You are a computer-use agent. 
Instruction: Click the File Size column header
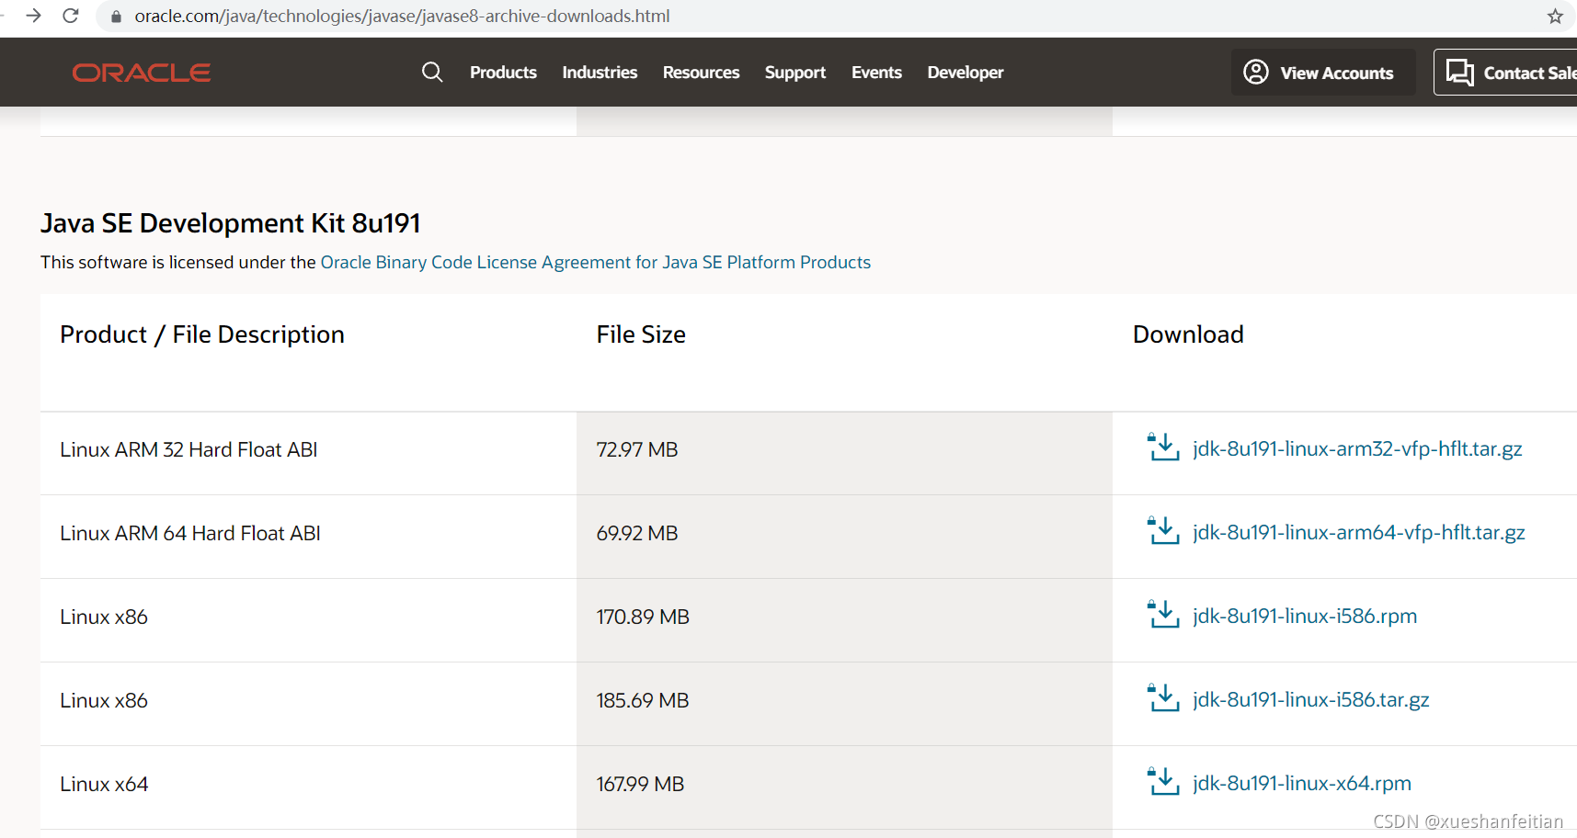pyautogui.click(x=641, y=334)
